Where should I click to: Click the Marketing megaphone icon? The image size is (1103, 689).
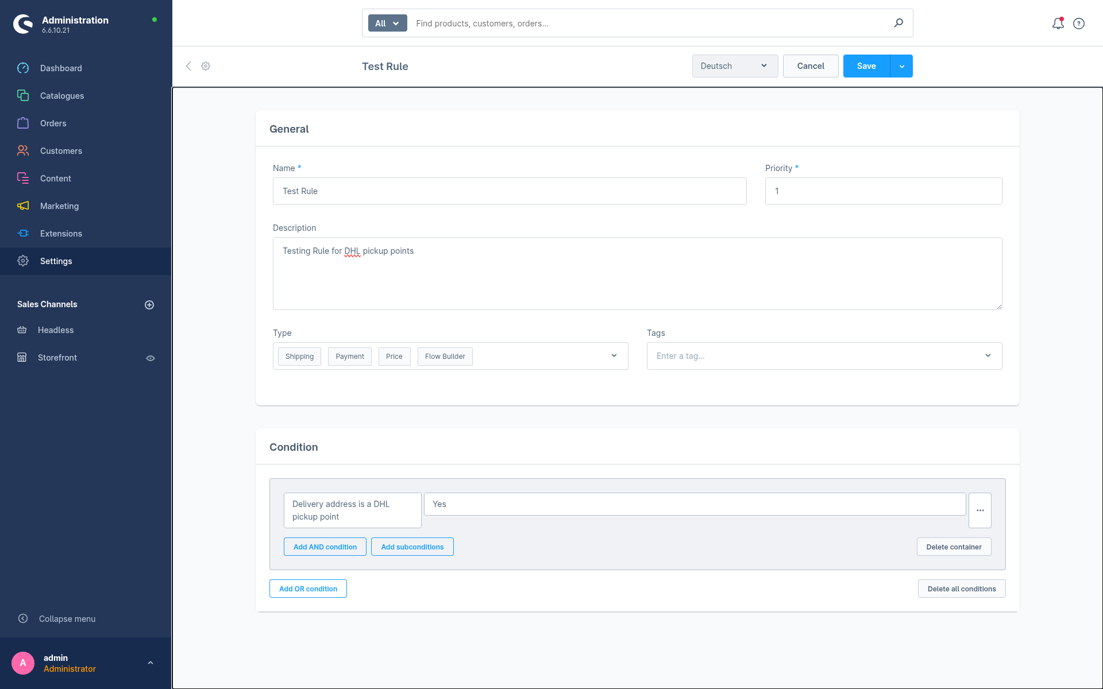pos(23,206)
